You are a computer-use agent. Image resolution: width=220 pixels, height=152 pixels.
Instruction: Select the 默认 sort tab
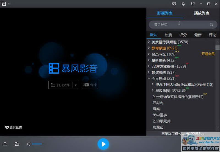coord(154,35)
